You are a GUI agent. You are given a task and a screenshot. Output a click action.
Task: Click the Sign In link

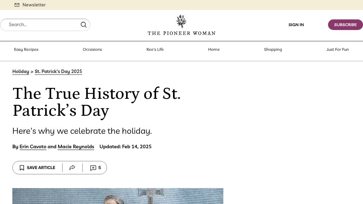pos(296,25)
